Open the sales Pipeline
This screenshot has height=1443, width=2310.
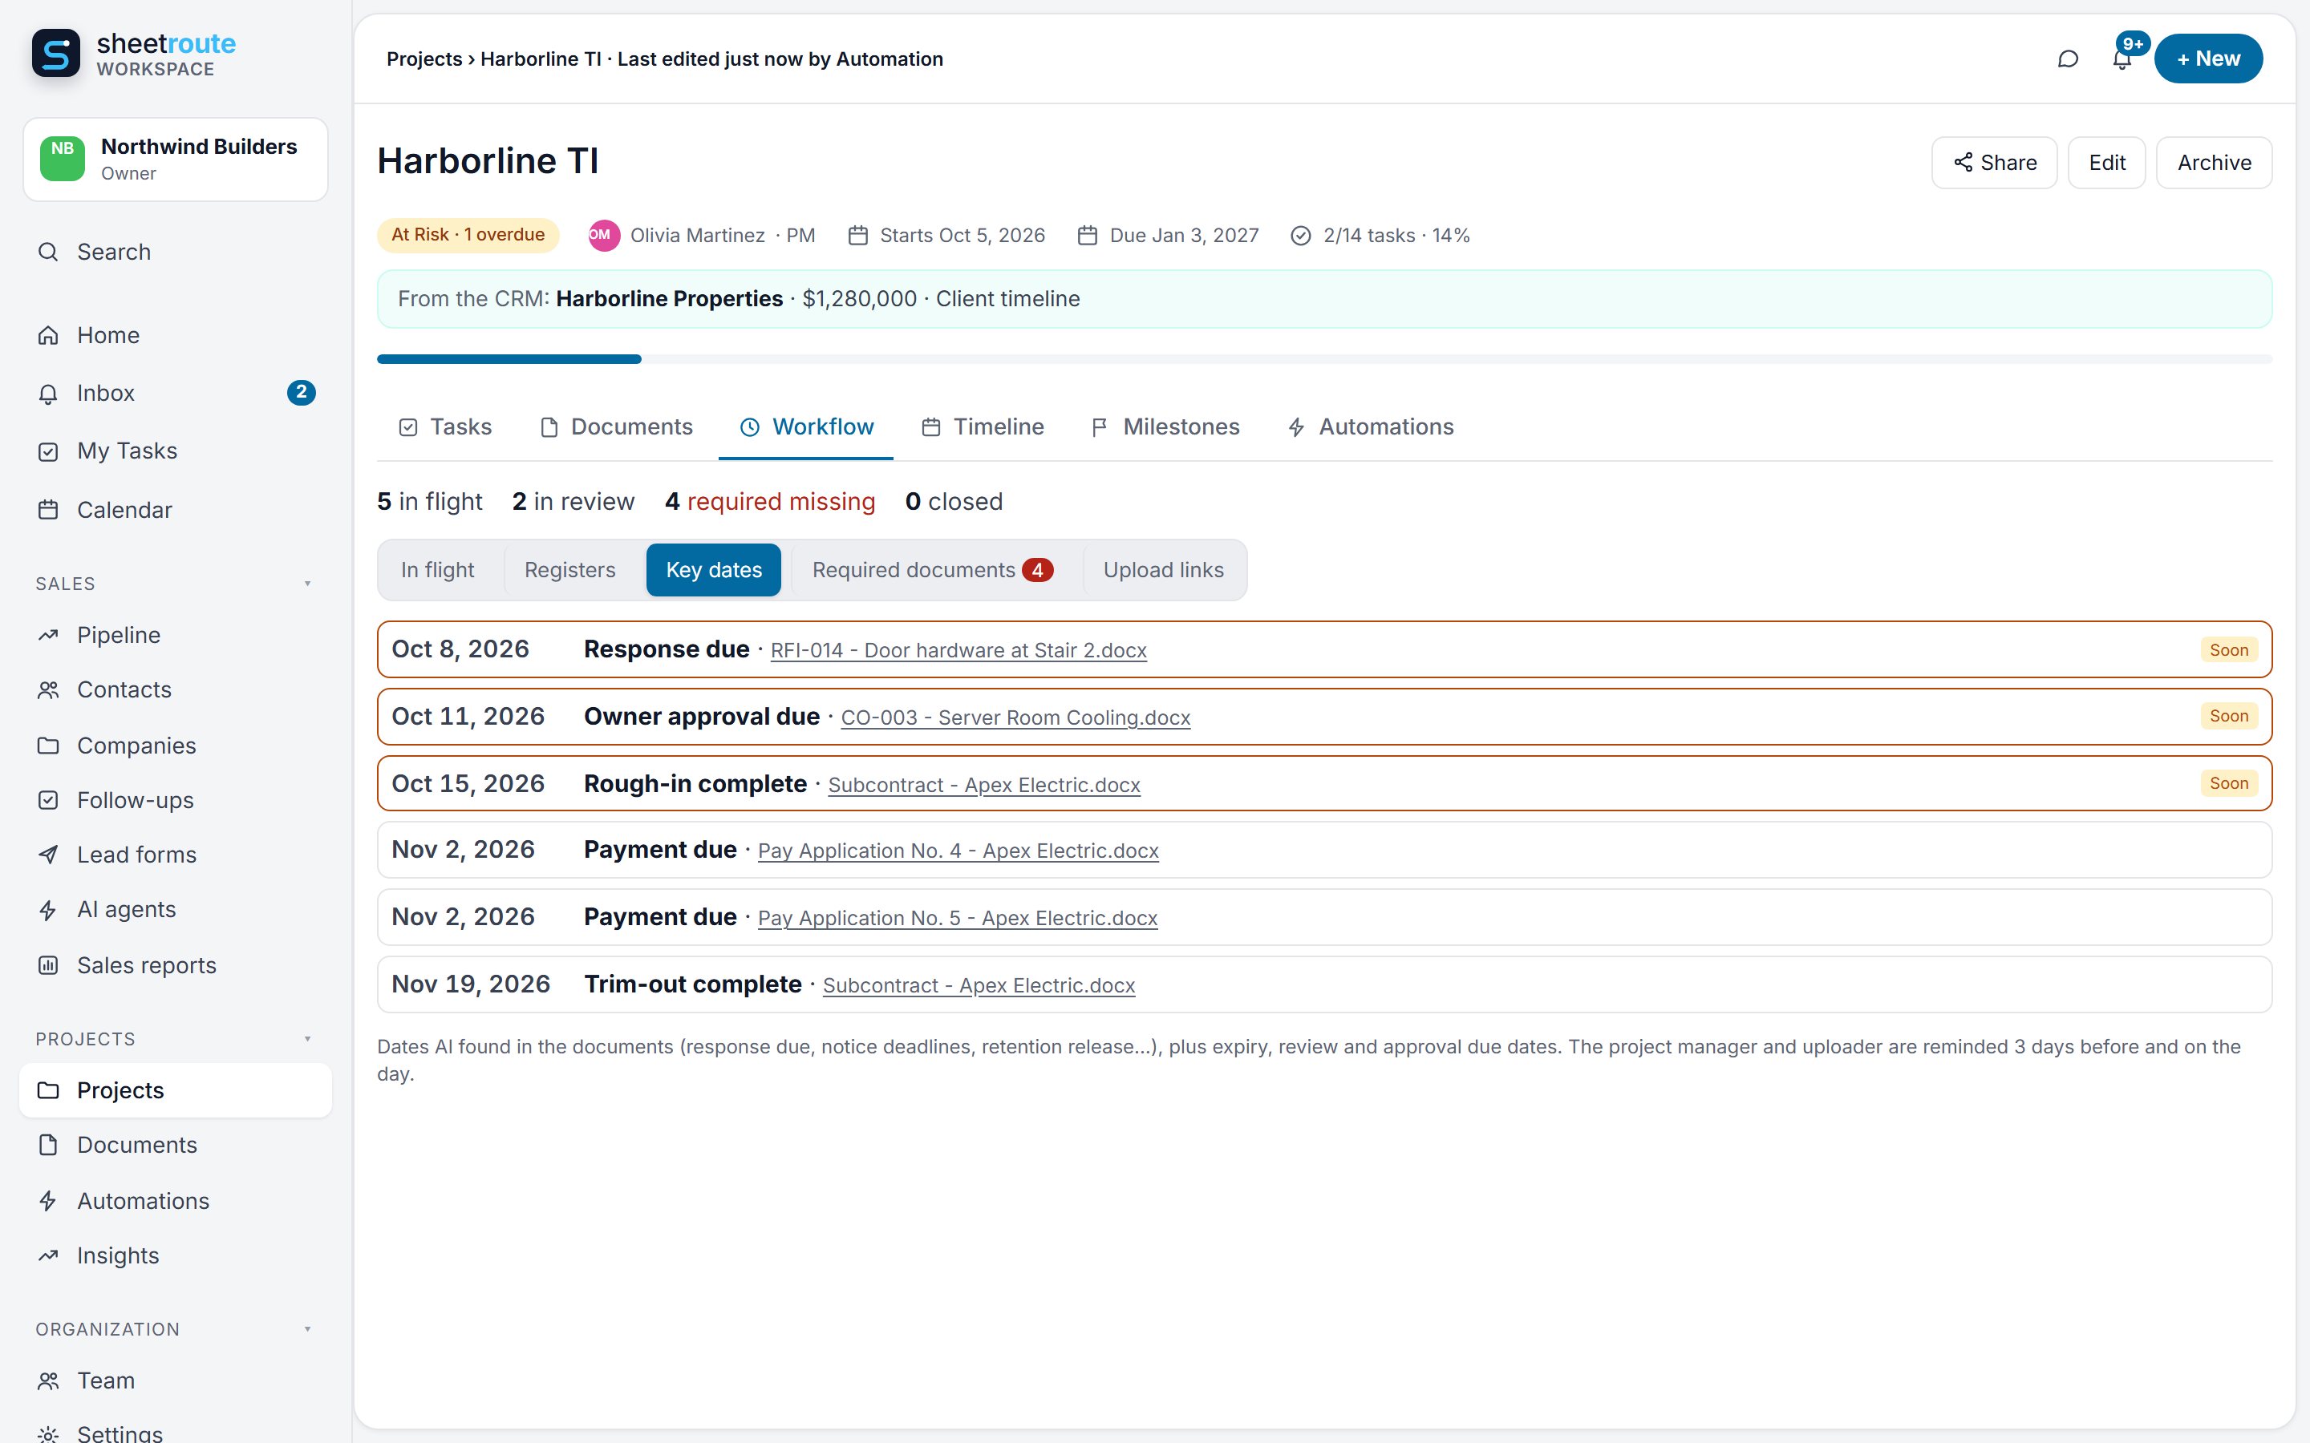click(176, 635)
